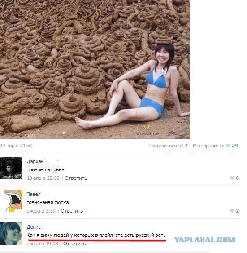This screenshot has width=247, height=253.
Task: Click comment timestamp вчера в 19:03
Action: click(42, 244)
